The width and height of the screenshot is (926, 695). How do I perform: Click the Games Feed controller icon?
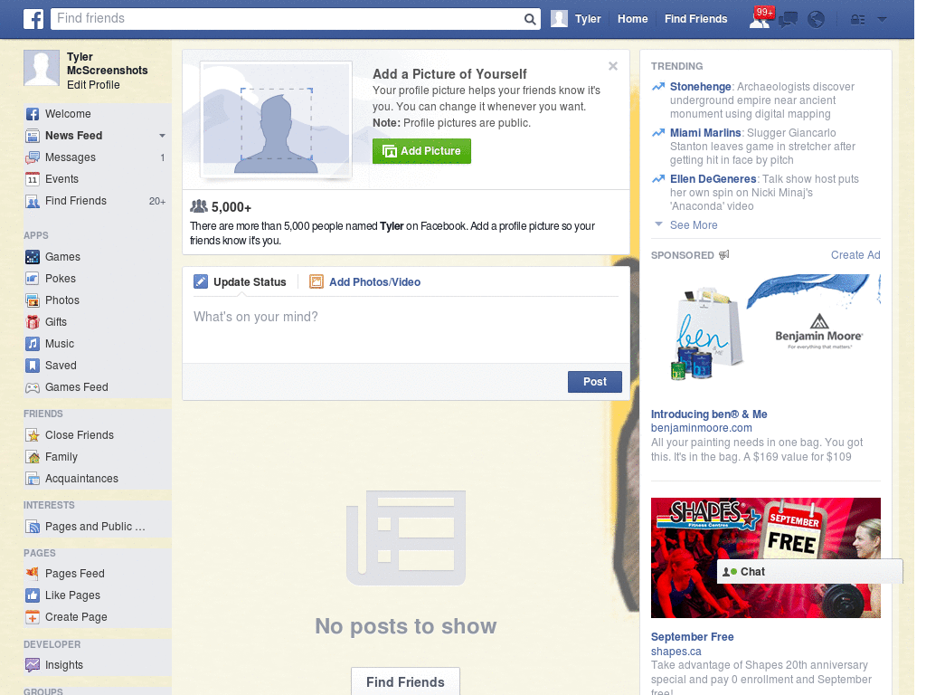(33, 387)
